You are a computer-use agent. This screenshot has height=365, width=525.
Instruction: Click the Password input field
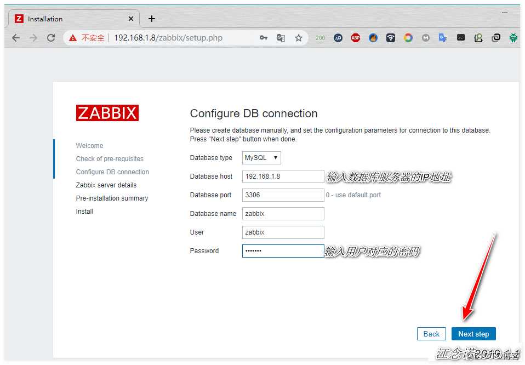(283, 251)
